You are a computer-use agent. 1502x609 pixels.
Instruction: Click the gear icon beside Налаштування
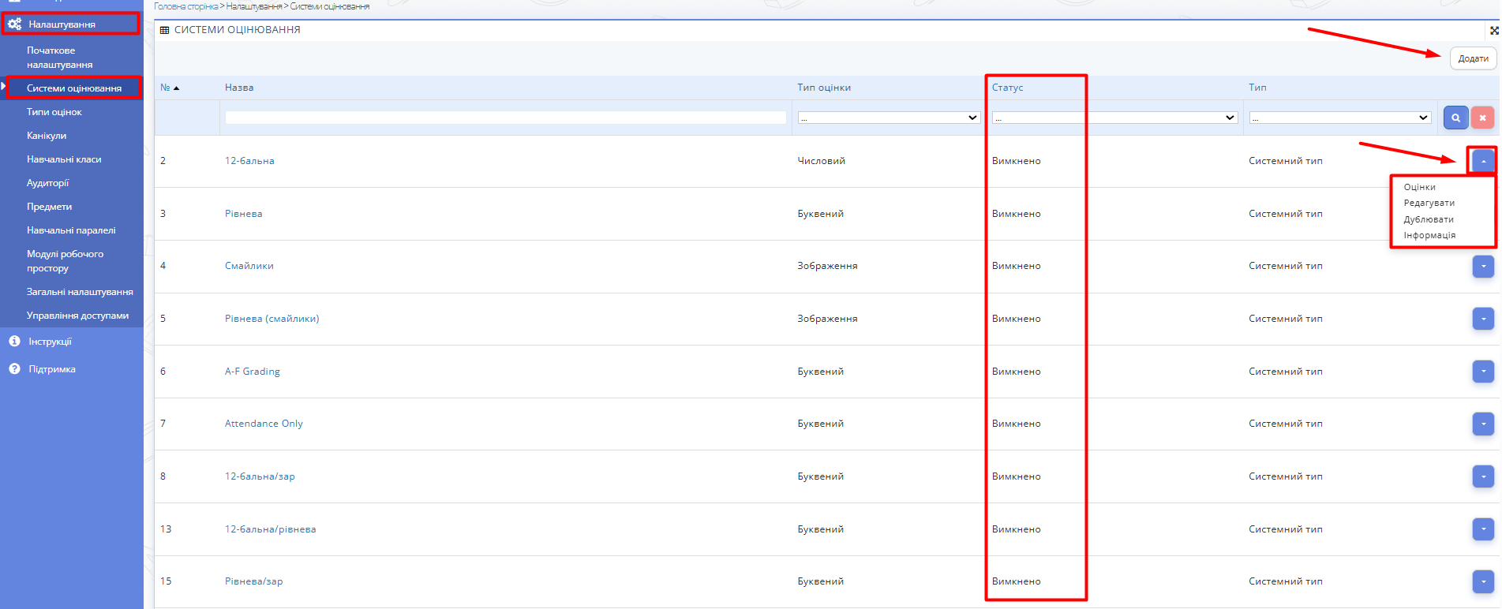(x=14, y=24)
